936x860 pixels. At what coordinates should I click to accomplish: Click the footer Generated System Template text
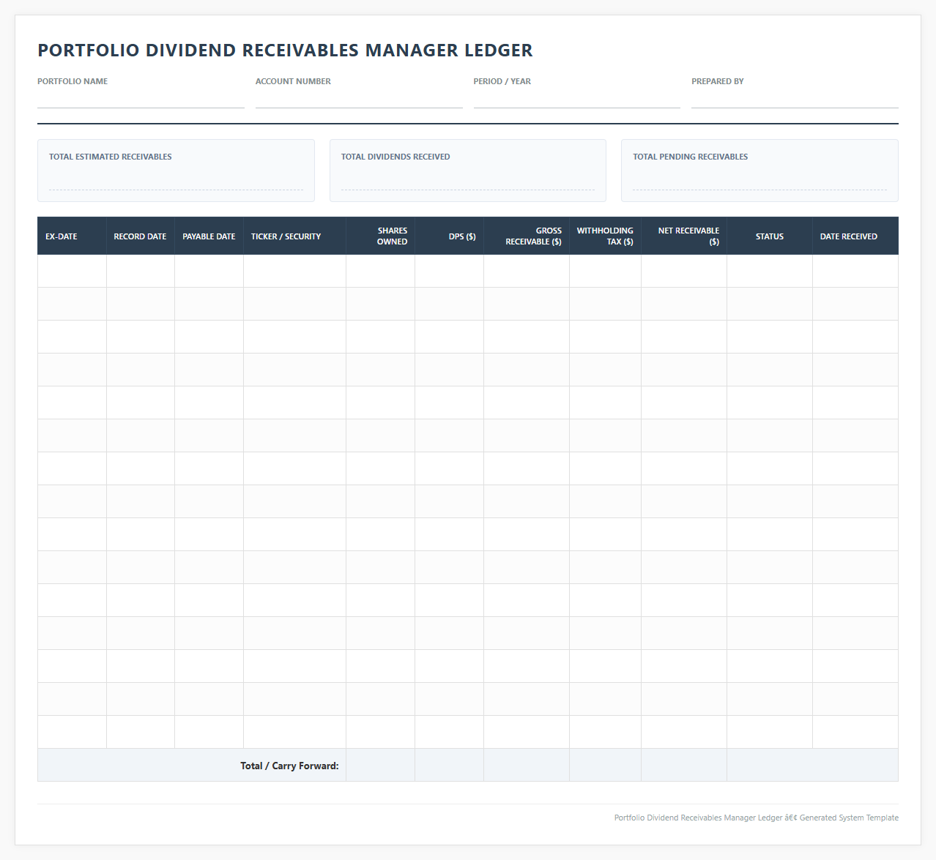coord(849,818)
